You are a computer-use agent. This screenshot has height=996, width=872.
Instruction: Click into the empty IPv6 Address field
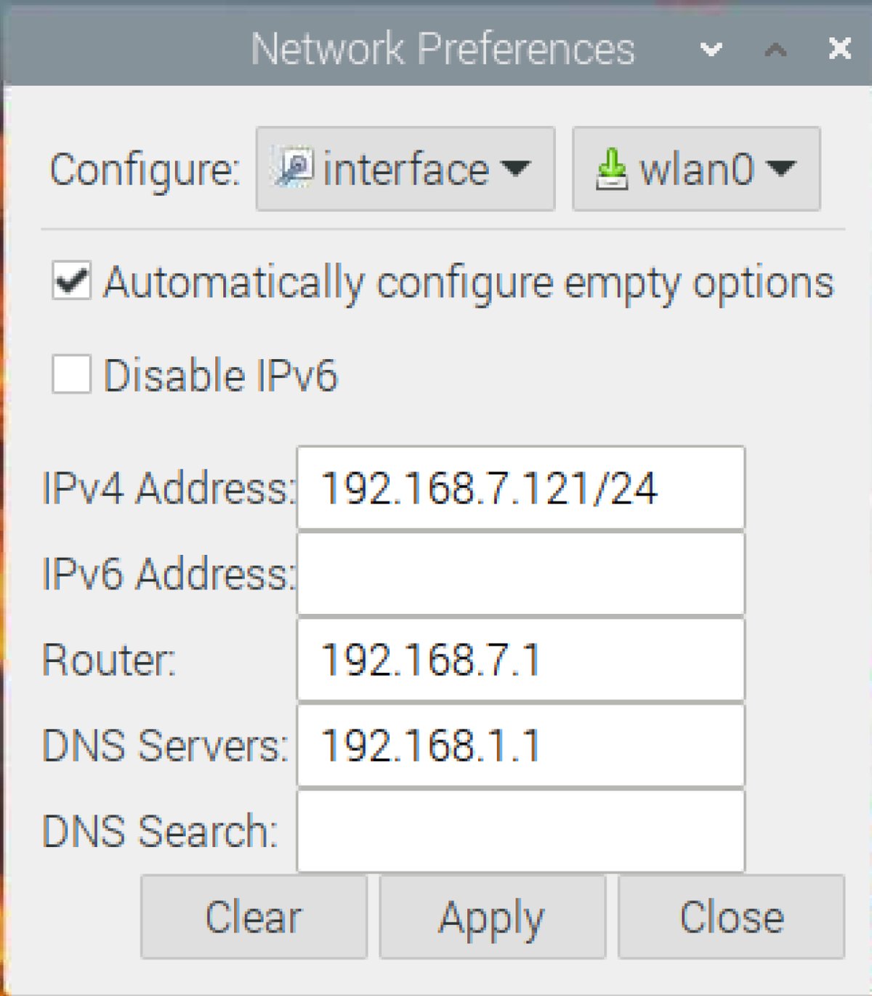click(520, 574)
